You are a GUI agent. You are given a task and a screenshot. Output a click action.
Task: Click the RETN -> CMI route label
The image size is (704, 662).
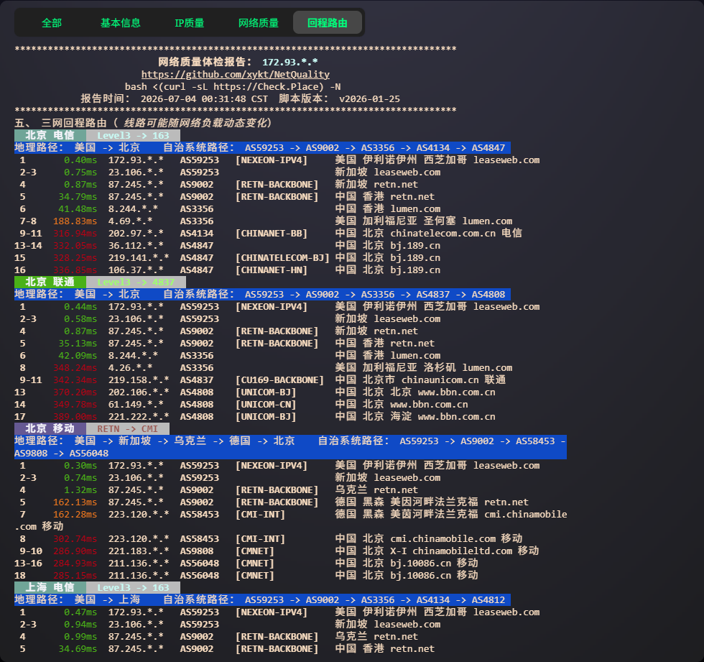coord(128,428)
